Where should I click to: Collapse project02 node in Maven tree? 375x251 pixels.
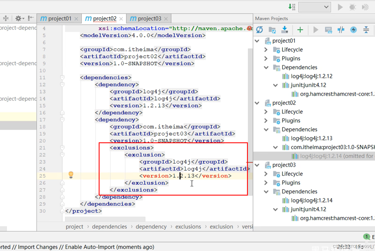point(257,103)
